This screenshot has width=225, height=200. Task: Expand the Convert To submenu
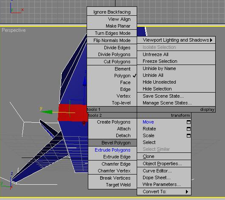point(164,192)
